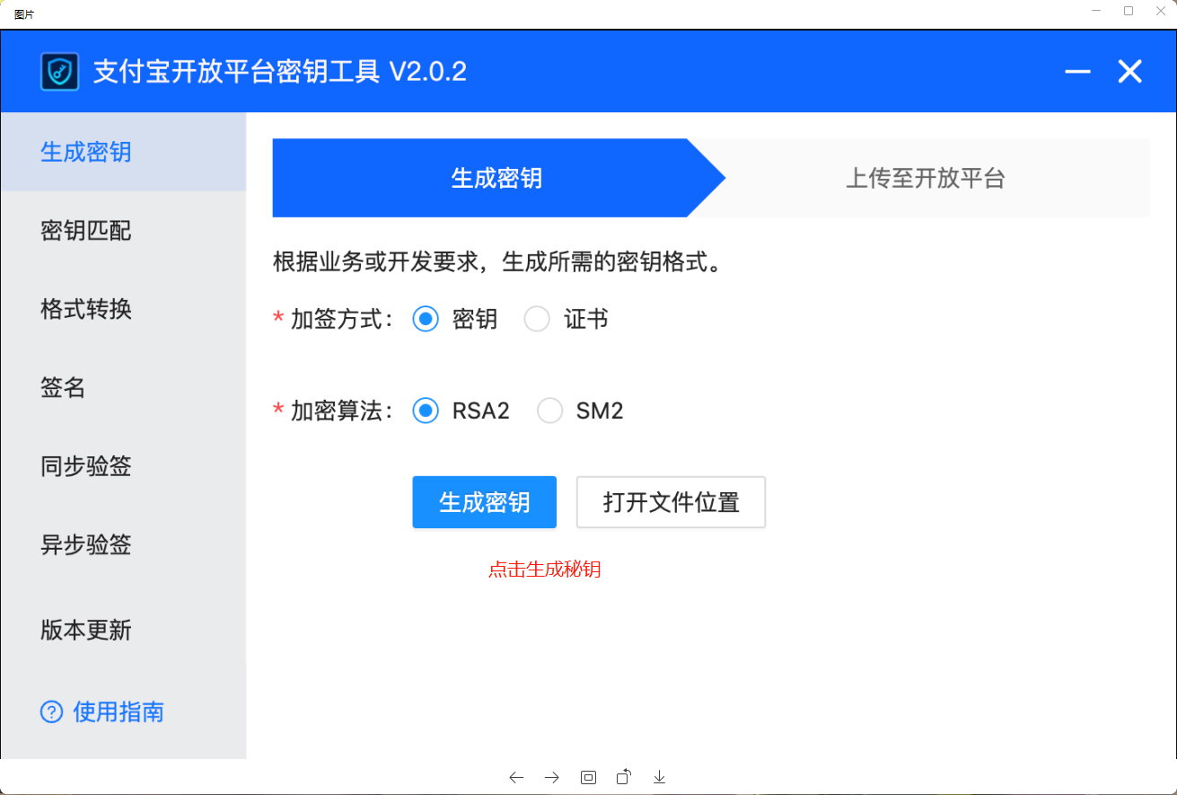Image resolution: width=1177 pixels, height=795 pixels.
Task: Close the Alipay key tool window
Action: coord(1129,72)
